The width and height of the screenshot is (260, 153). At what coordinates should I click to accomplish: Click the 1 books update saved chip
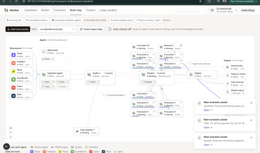point(122,20)
